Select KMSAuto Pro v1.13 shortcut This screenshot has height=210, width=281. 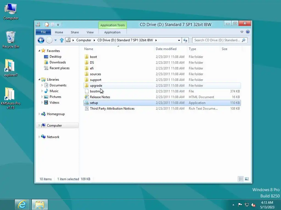click(11, 98)
